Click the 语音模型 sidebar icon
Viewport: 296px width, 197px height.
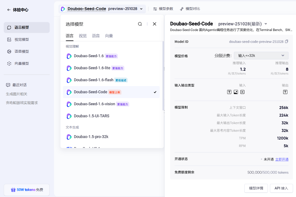[9, 52]
